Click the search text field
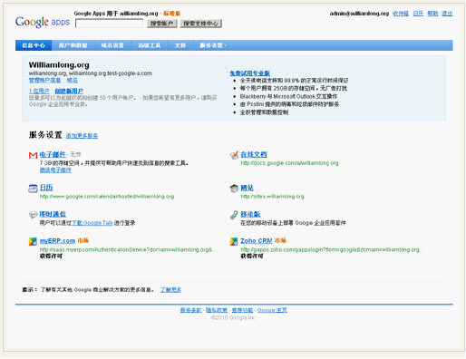The width and height of the screenshot is (466, 359). pos(109,24)
